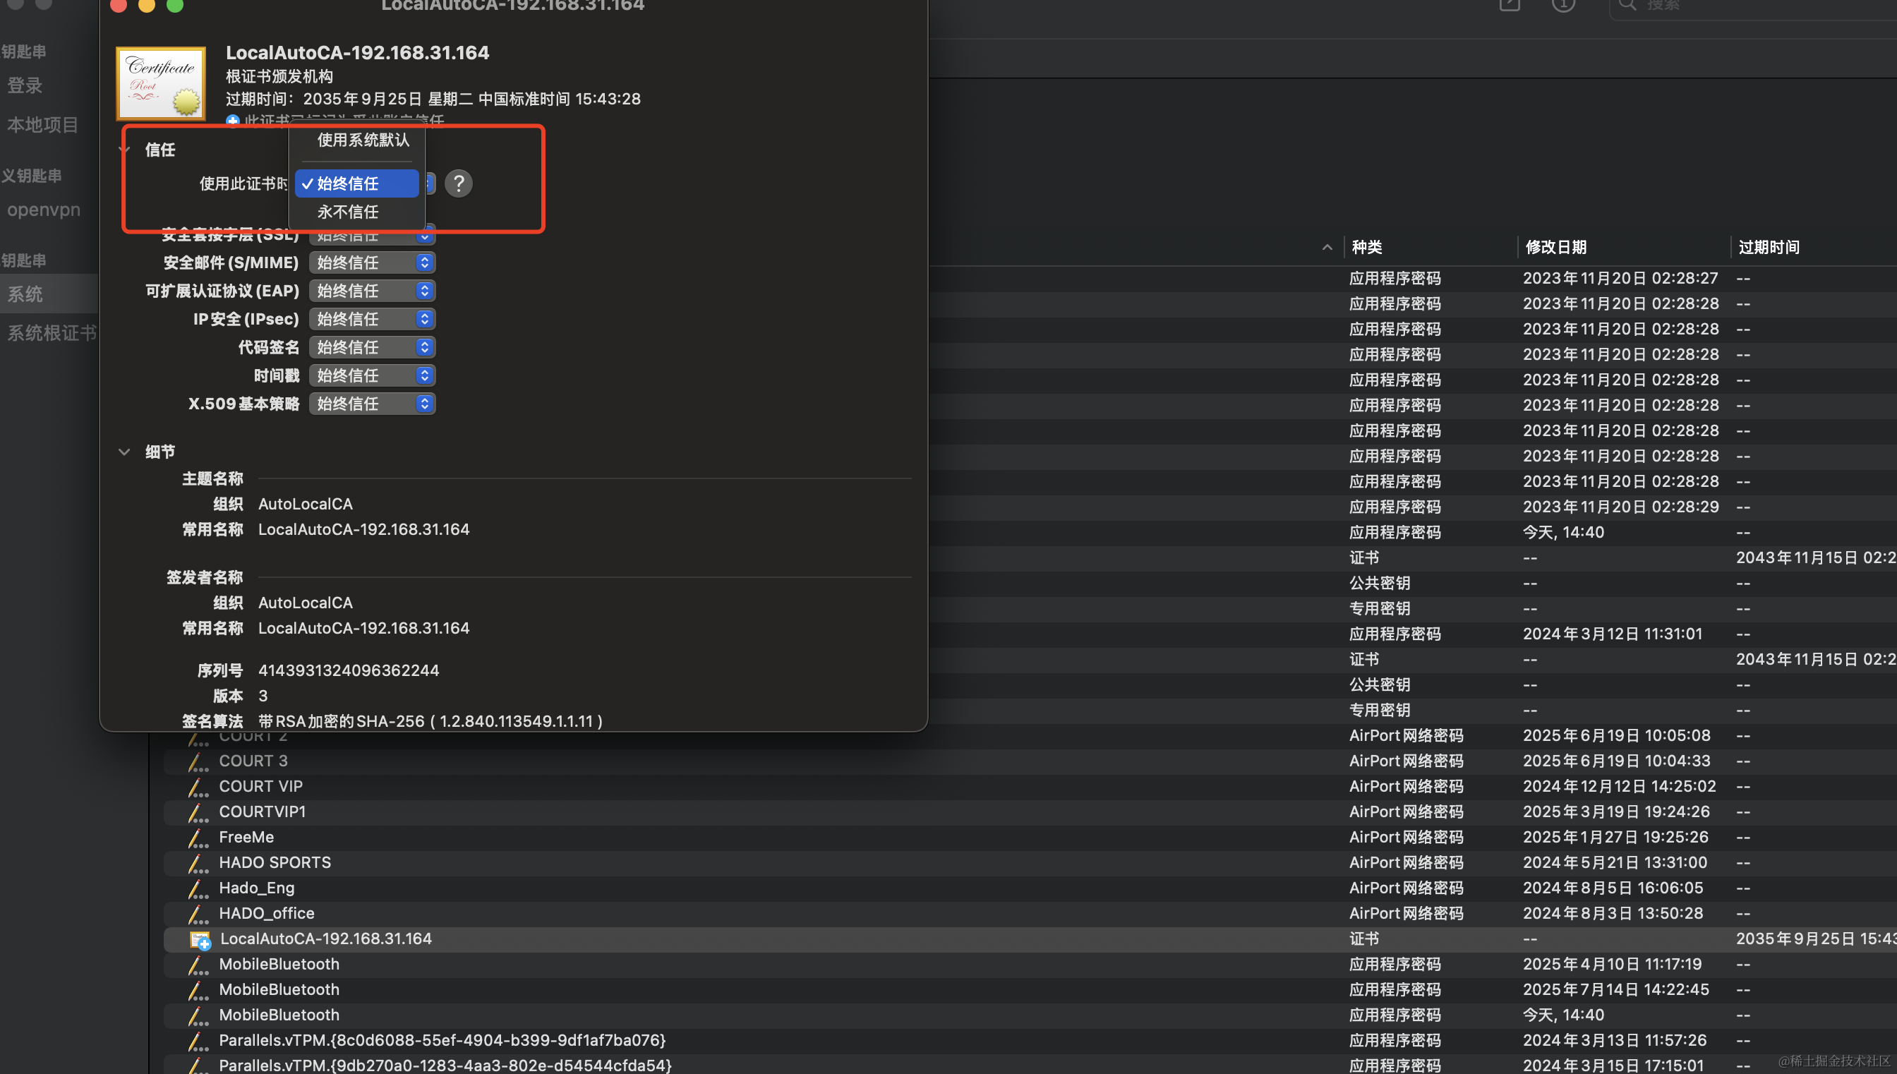The width and height of the screenshot is (1897, 1074).
Task: Click the HADO_office key icon
Action: click(x=197, y=913)
